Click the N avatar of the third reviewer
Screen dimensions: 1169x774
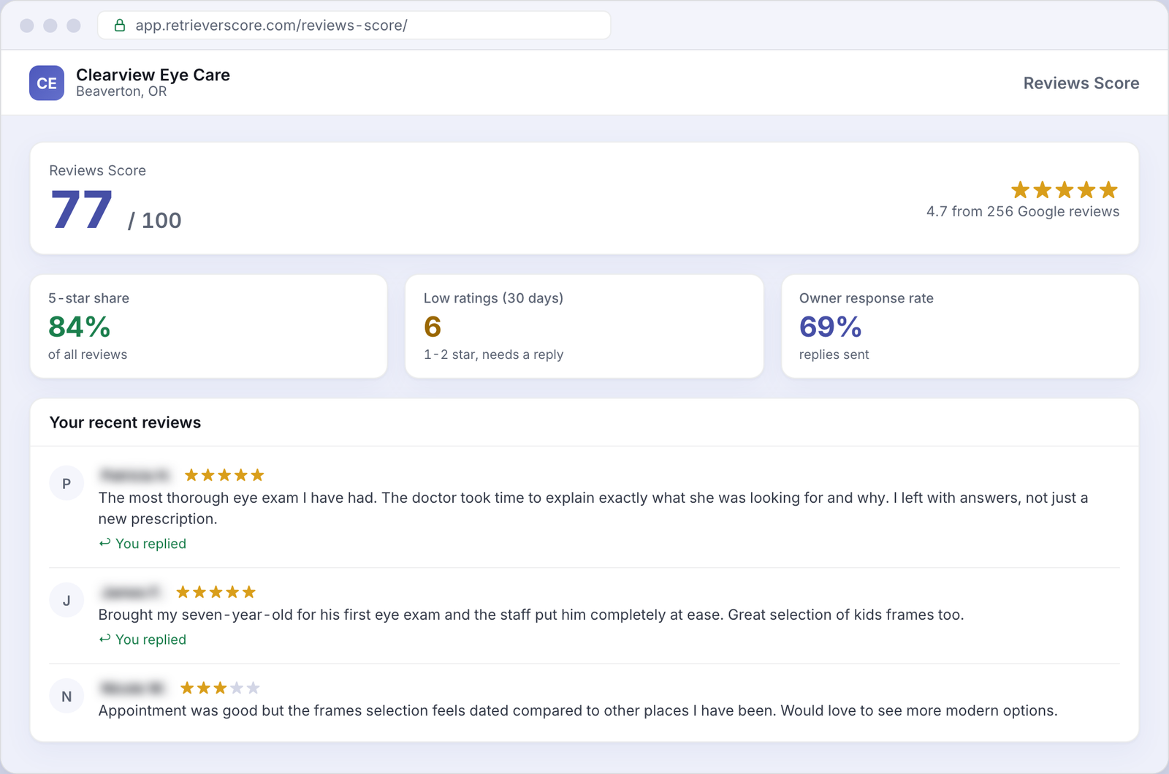tap(66, 697)
